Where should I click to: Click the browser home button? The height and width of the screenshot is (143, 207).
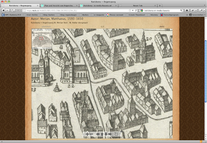pyautogui.click(x=187, y=10)
